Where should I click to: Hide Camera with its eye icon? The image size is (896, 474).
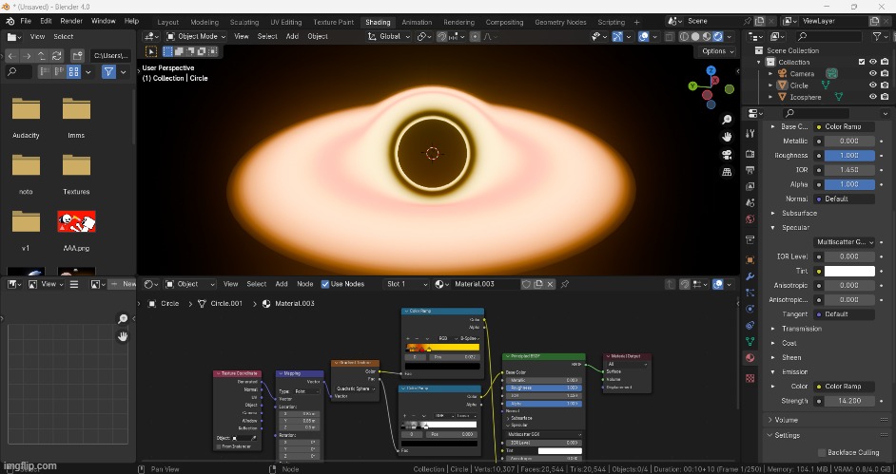(x=873, y=73)
